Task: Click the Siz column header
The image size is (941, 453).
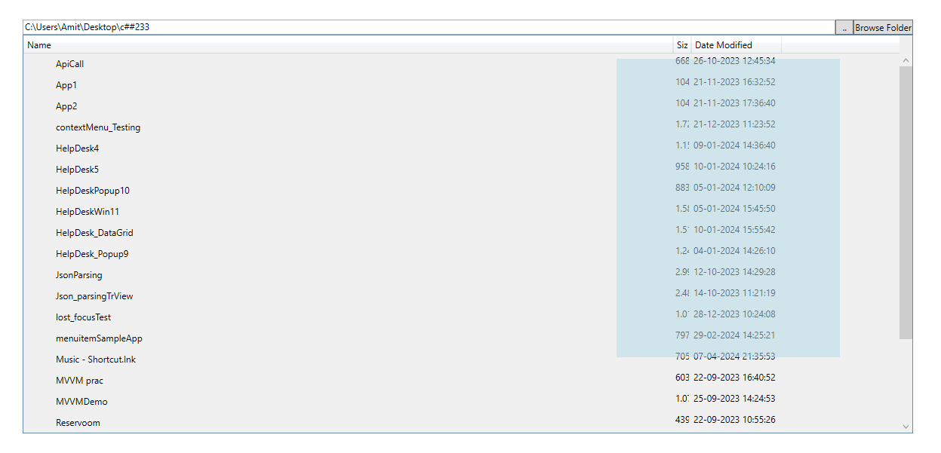Action: 681,44
